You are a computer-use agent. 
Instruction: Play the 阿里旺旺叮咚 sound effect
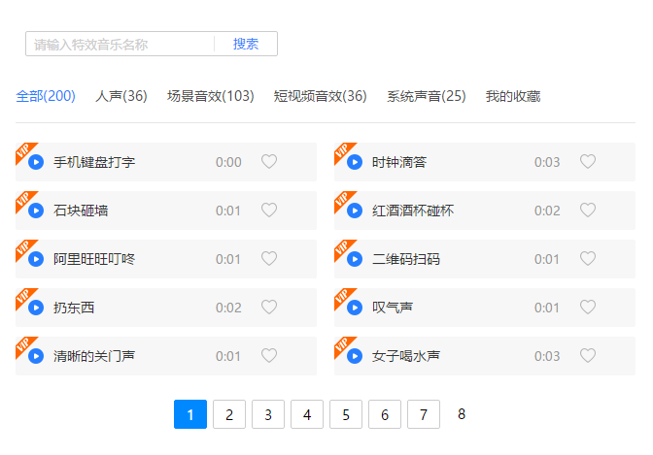[36, 259]
